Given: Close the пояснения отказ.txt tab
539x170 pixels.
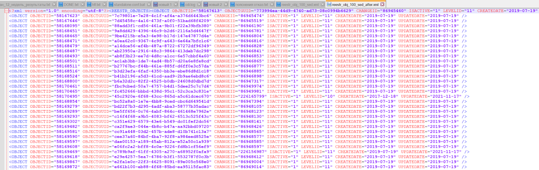Looking at the screenshot, I should pos(272,4).
